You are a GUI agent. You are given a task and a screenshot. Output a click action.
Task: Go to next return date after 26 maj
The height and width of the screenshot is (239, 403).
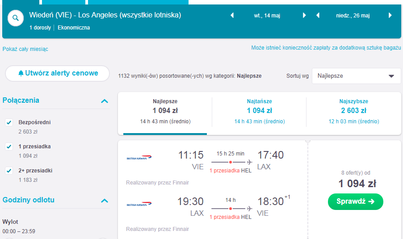pyautogui.click(x=390, y=16)
